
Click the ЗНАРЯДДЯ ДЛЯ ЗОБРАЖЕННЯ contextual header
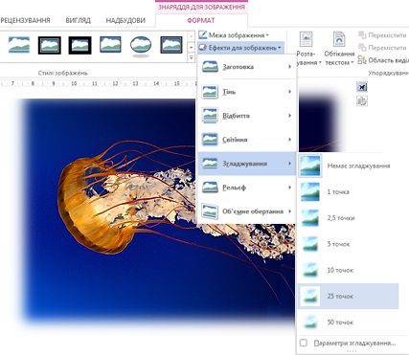201,7
